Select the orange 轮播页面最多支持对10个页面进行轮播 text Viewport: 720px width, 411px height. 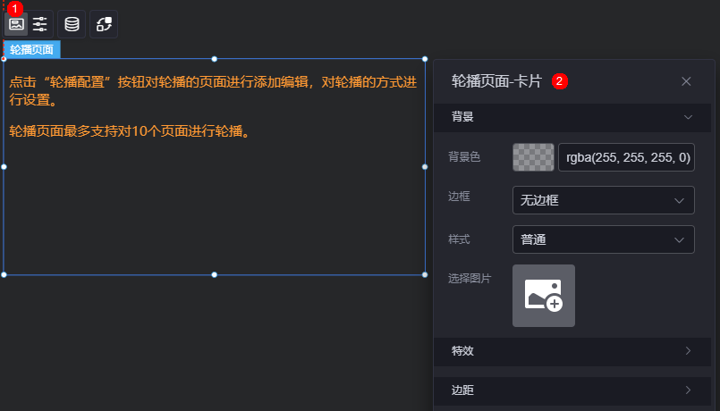click(x=131, y=131)
